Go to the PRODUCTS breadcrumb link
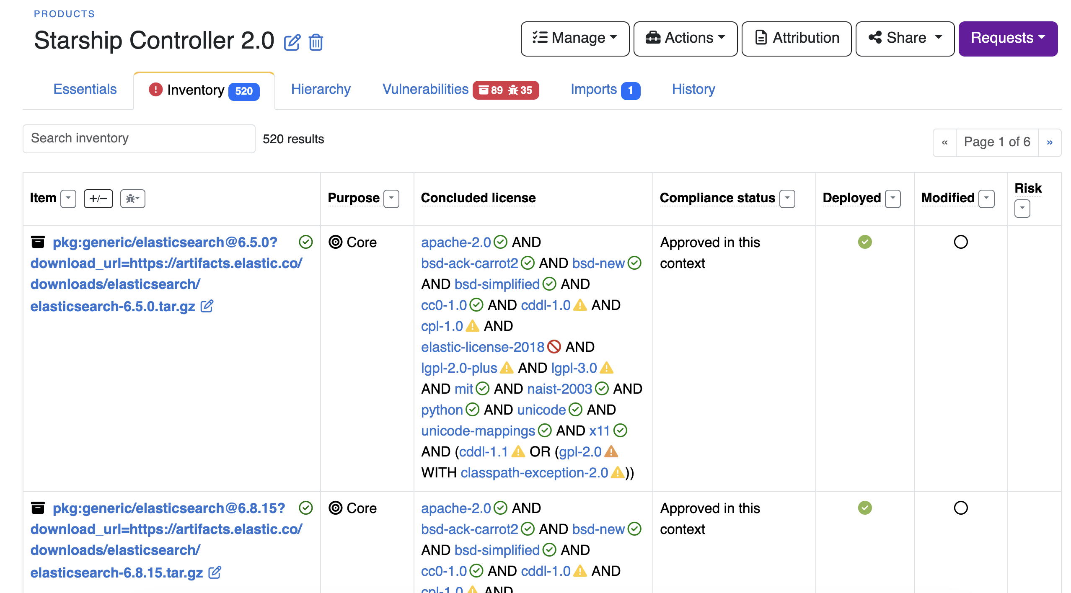 tap(64, 14)
